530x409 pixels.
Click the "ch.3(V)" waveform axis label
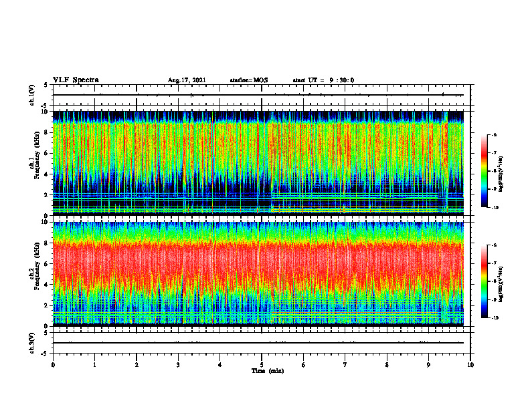pyautogui.click(x=32, y=343)
